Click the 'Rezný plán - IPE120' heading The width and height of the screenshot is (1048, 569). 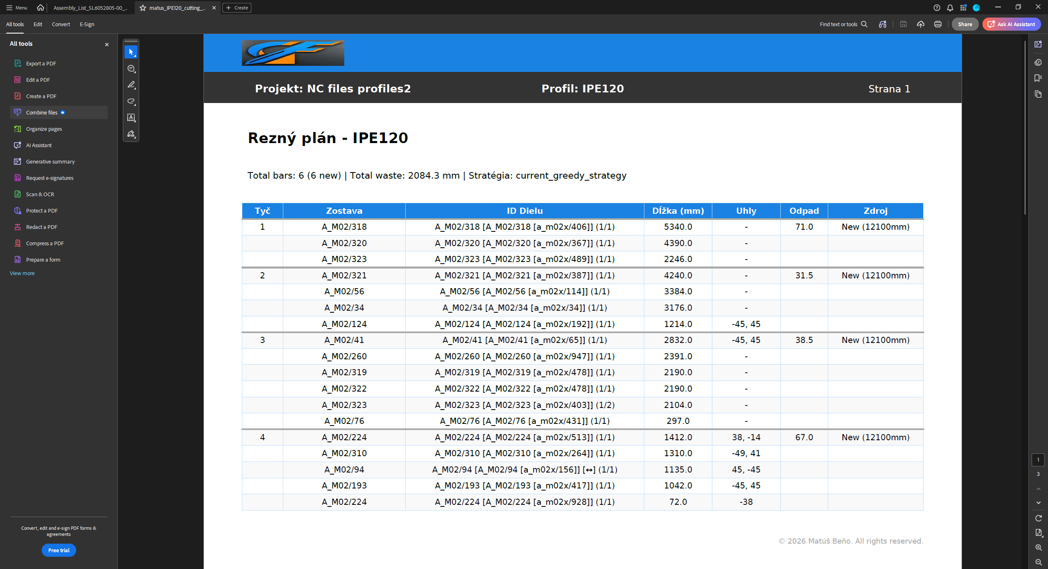coord(328,138)
